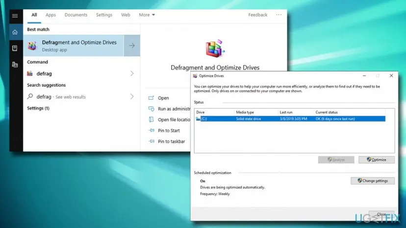
Task: Select the Home icon in search sidebar
Action: coord(15,32)
